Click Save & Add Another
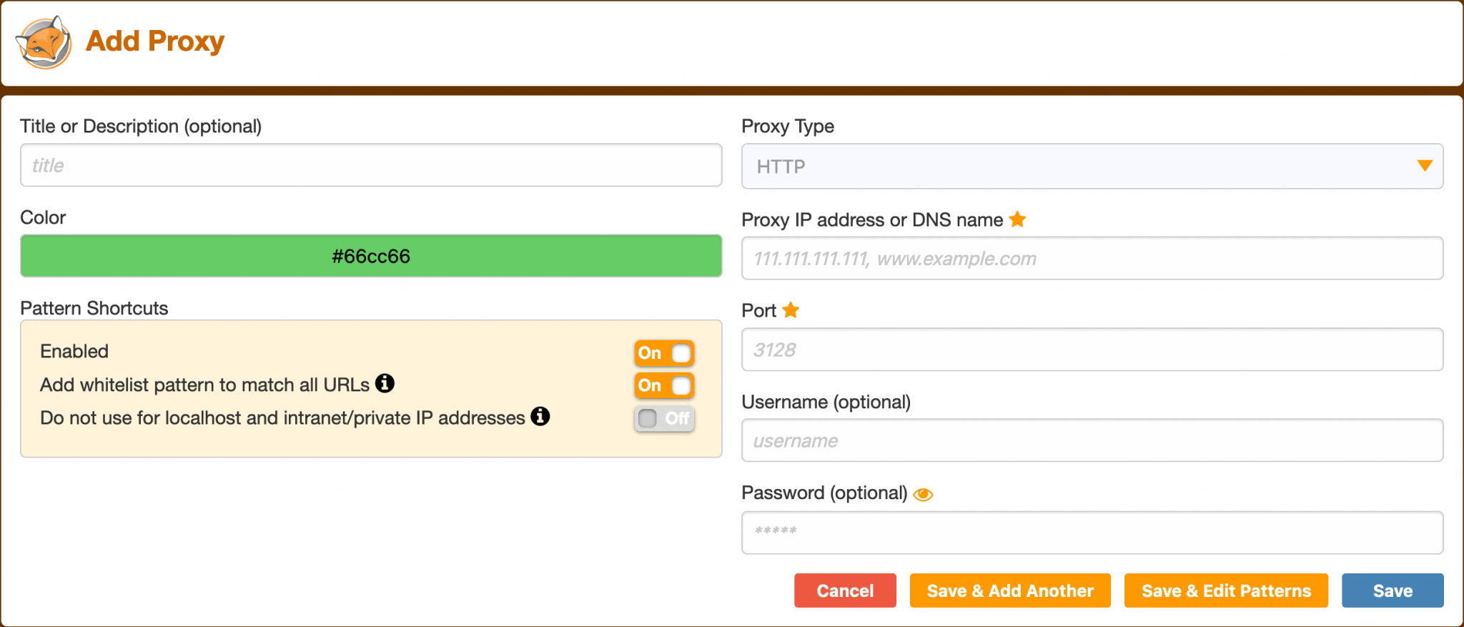1464x627 pixels. tap(1009, 590)
